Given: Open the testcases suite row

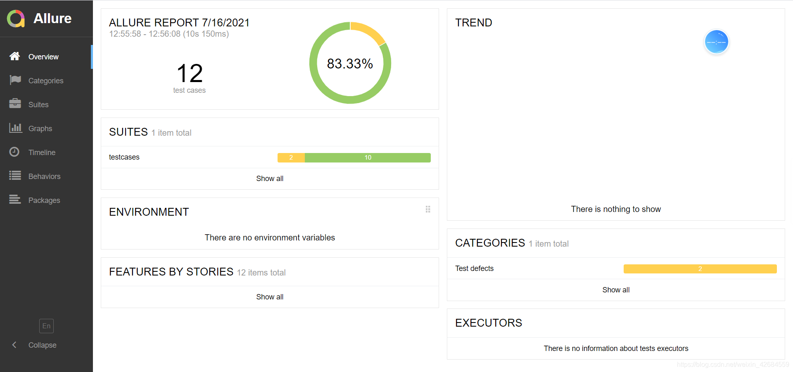Looking at the screenshot, I should [270, 157].
